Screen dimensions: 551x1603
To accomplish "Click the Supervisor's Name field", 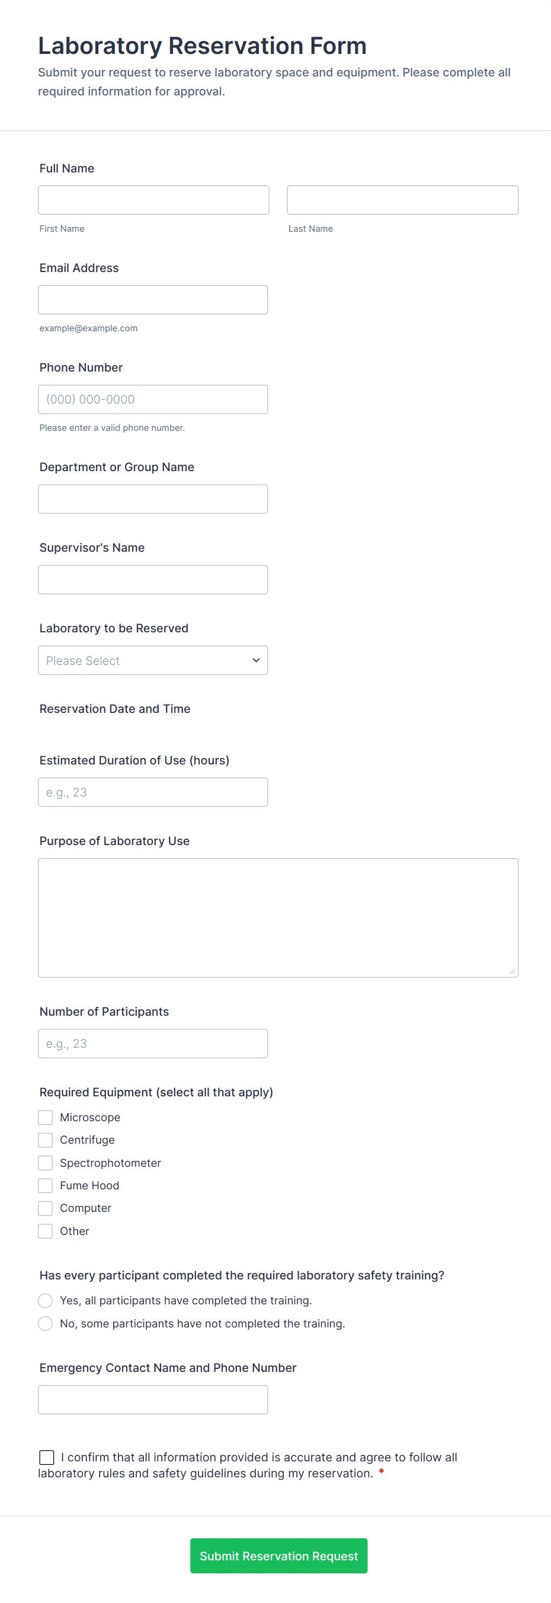I will tap(152, 580).
